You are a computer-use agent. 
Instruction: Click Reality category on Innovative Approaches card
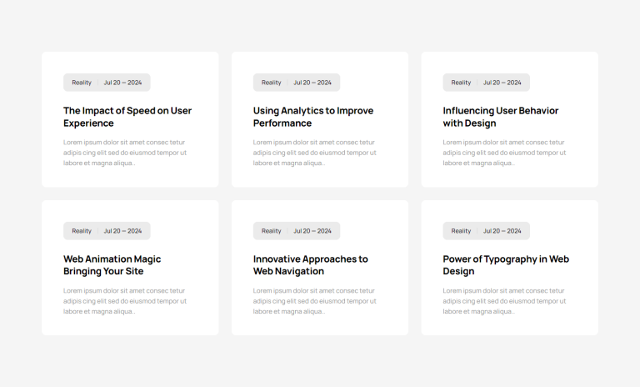coord(272,231)
